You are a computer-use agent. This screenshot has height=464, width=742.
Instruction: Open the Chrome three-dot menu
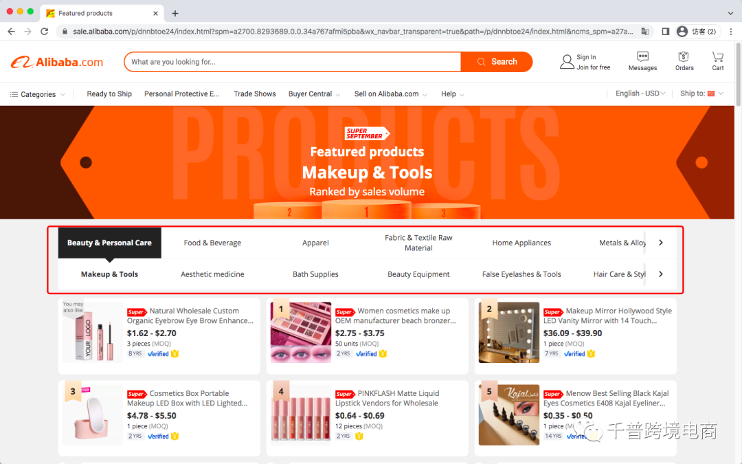coord(731,31)
